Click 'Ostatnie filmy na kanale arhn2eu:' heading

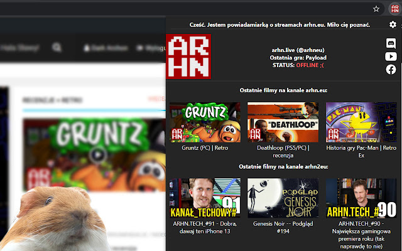coord(283,167)
